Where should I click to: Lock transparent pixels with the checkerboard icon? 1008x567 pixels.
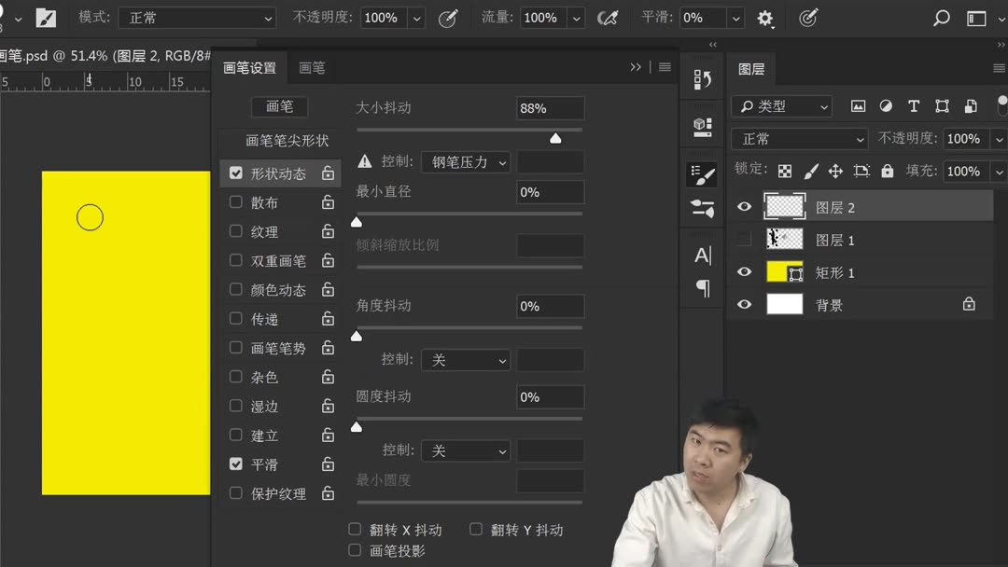pyautogui.click(x=787, y=171)
